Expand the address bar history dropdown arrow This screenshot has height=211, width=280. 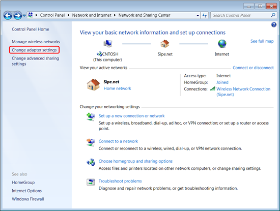[198, 16]
